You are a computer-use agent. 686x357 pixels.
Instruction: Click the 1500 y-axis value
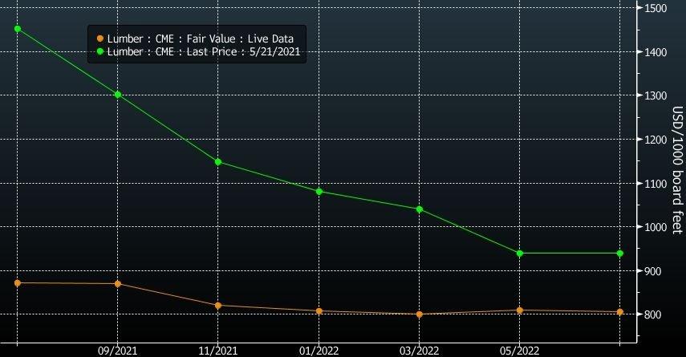point(656,8)
